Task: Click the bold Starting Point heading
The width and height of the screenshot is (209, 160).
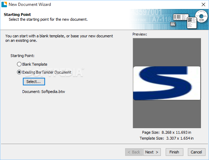Action: (17, 15)
